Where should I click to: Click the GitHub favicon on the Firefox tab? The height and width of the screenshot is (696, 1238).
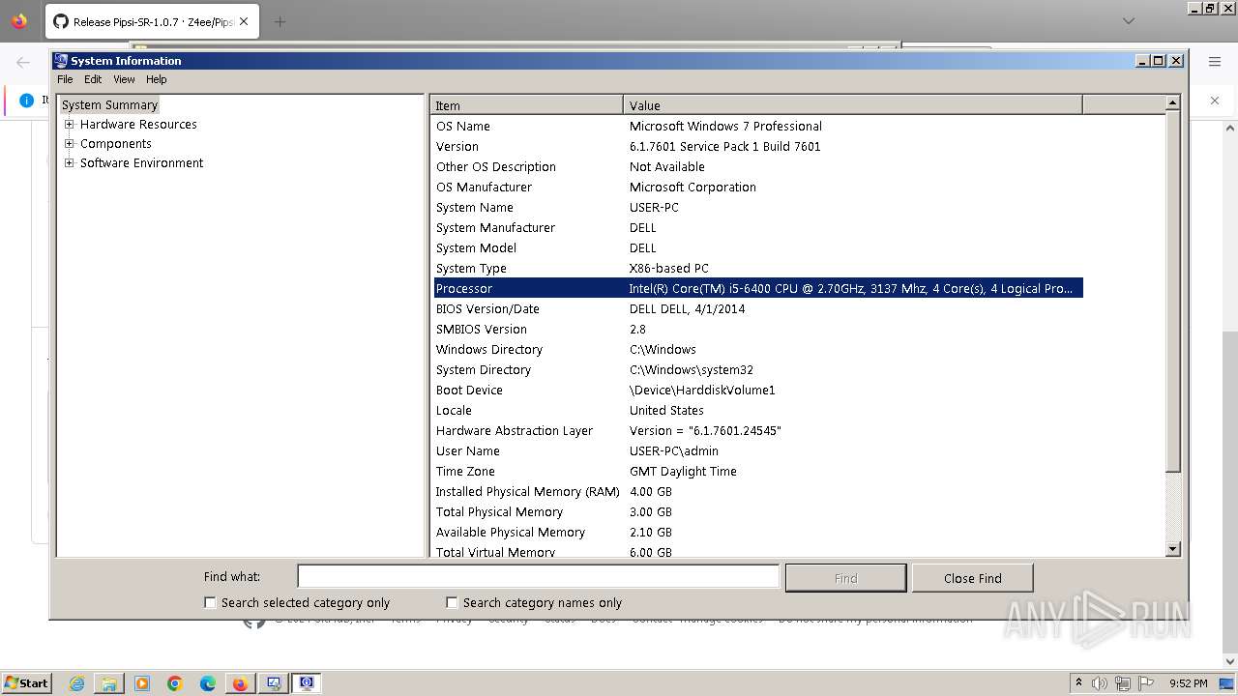point(61,21)
